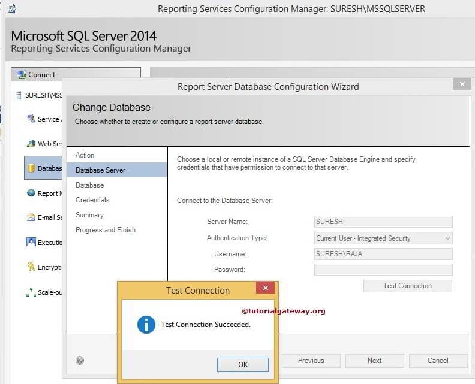Click the Encryption Keys key icon
This screenshot has height=384, width=475.
pos(32,267)
